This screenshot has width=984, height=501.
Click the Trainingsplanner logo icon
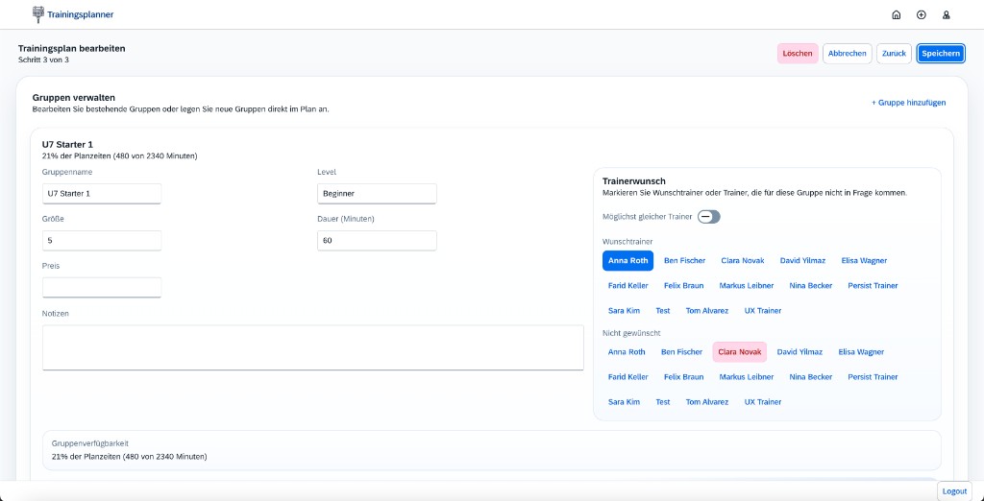37,14
